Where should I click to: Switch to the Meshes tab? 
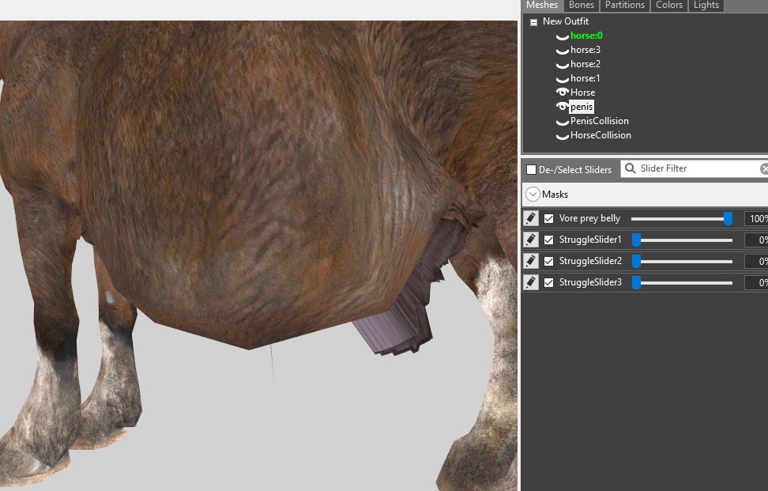pos(542,6)
